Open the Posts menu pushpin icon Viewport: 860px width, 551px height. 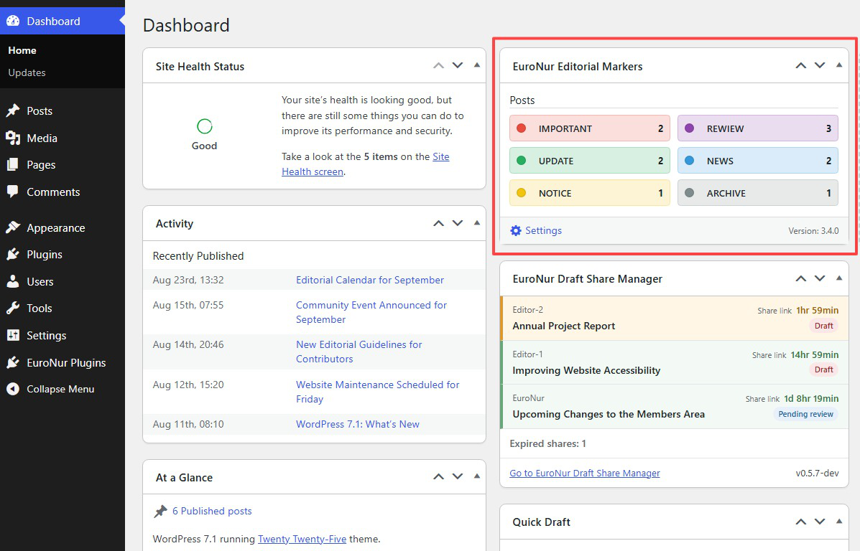click(x=13, y=110)
